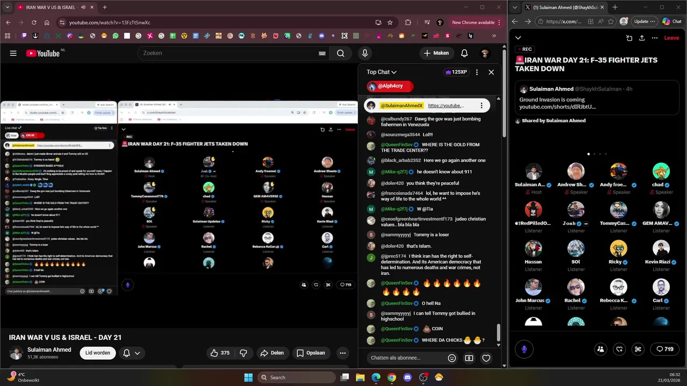
Task: Open Discord from the taskbar
Action: pyautogui.click(x=407, y=377)
